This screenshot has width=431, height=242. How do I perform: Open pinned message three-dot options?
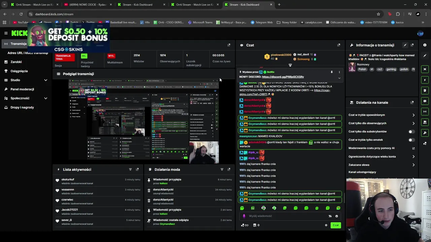click(339, 72)
